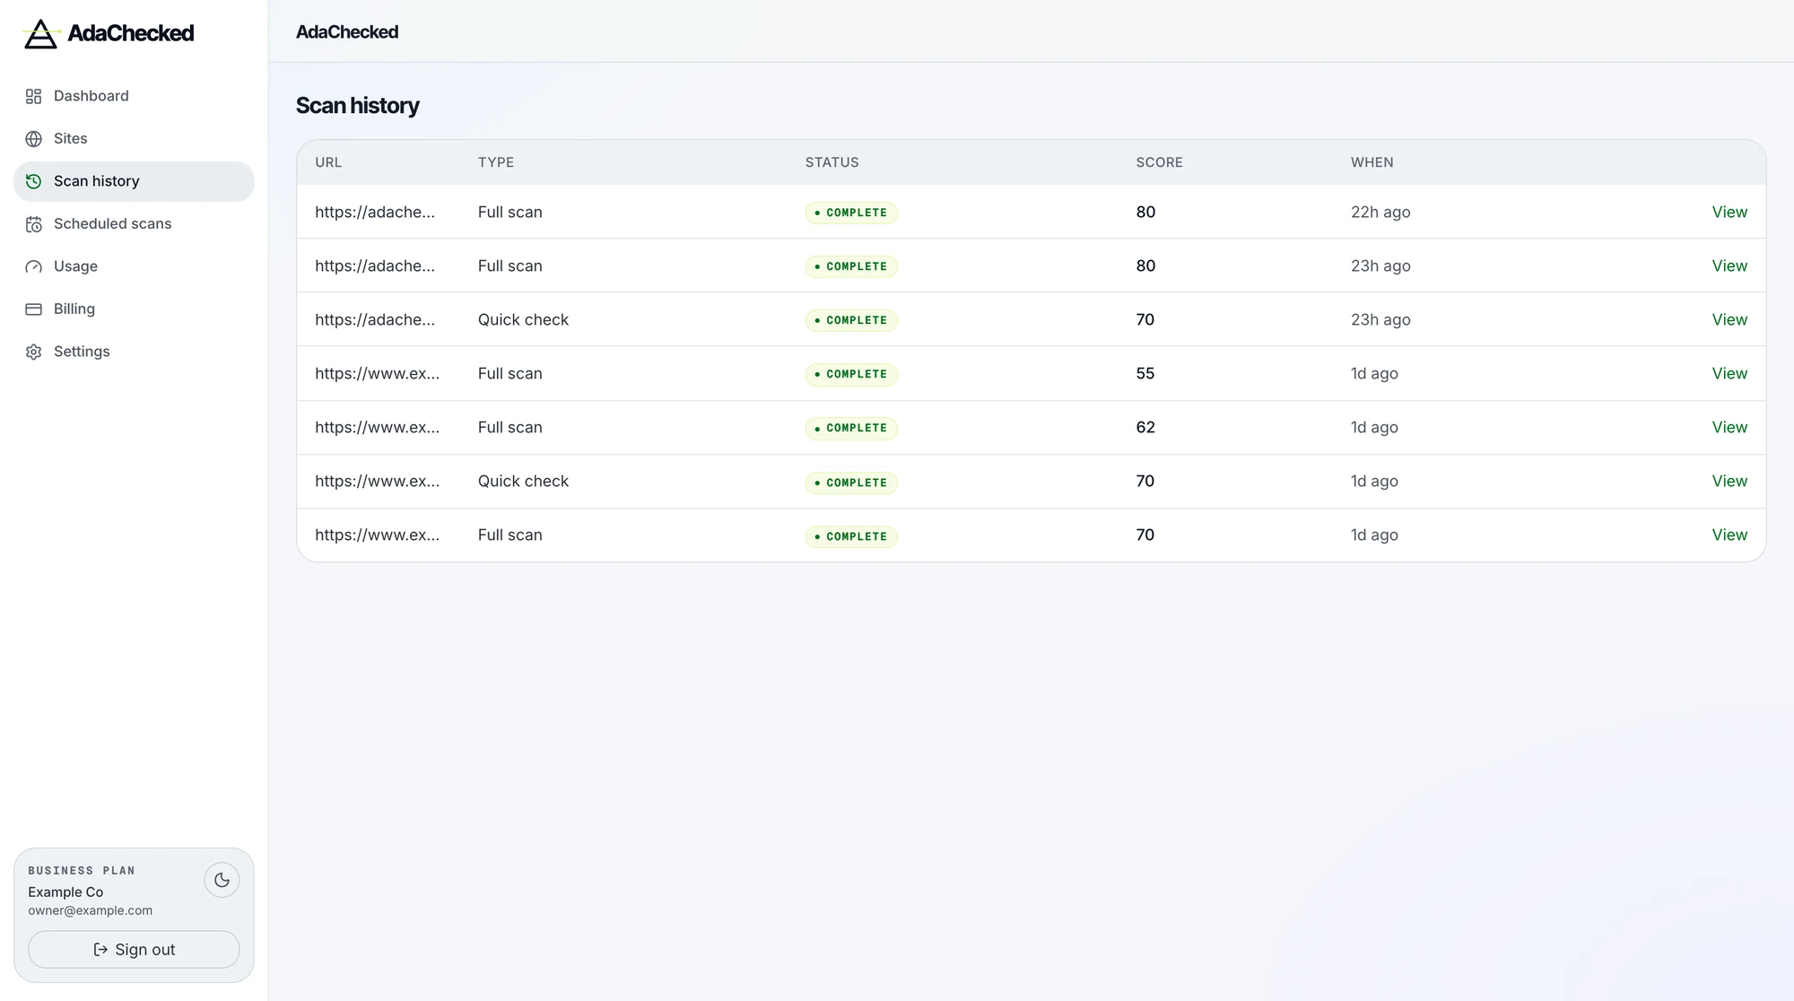View the last row Full scan

(x=1729, y=535)
